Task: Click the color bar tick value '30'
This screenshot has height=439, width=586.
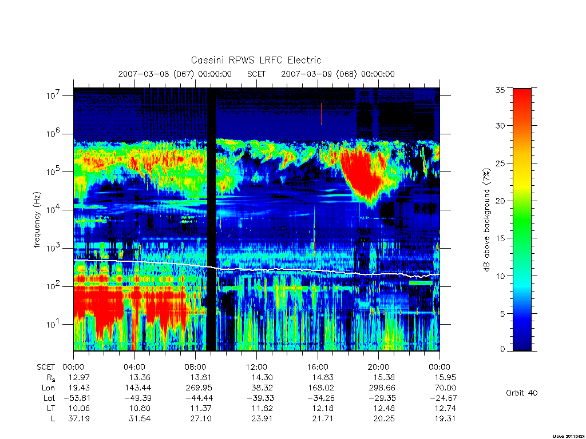Action: 500,125
